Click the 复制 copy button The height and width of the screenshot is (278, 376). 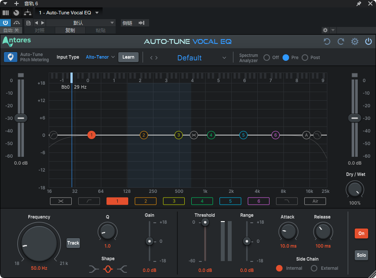coord(70,30)
